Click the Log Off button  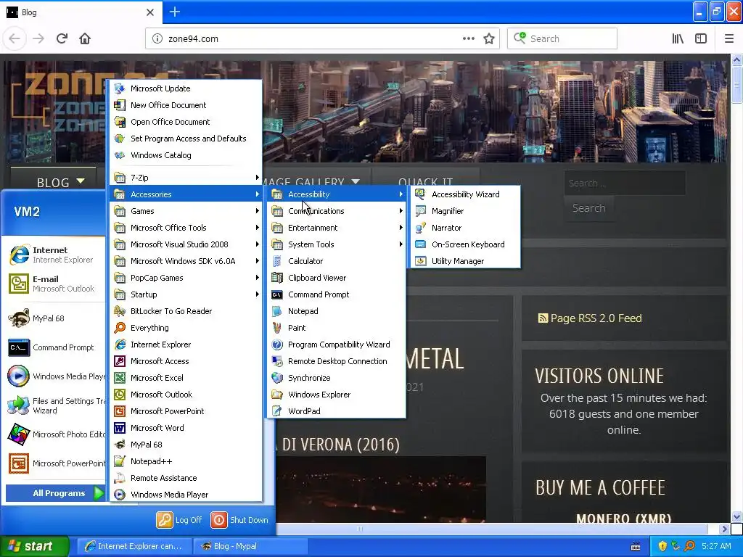(180, 519)
